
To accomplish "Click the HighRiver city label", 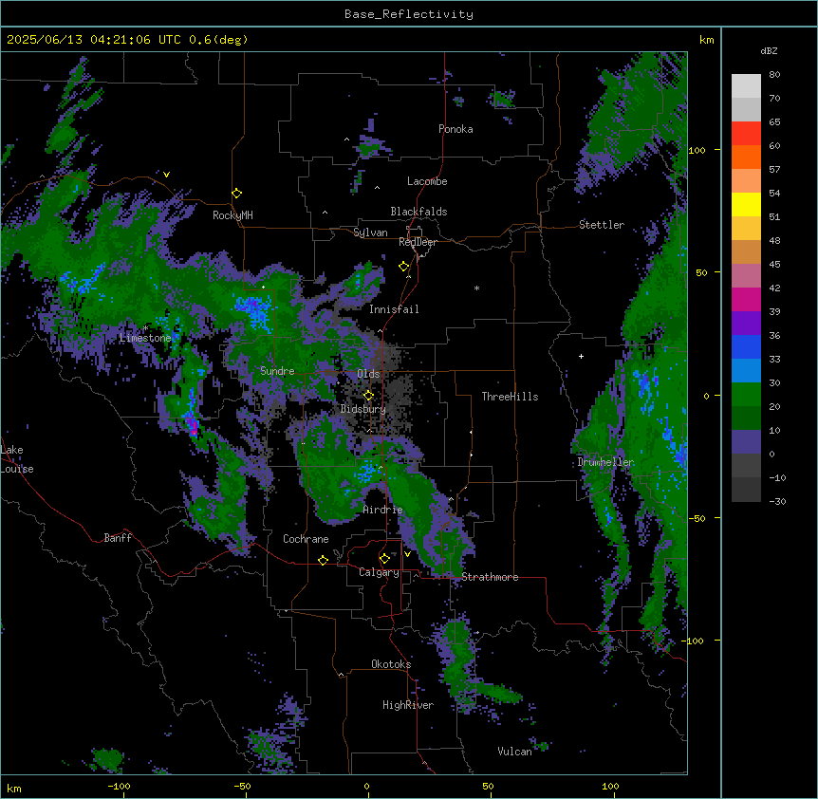I will [x=408, y=705].
